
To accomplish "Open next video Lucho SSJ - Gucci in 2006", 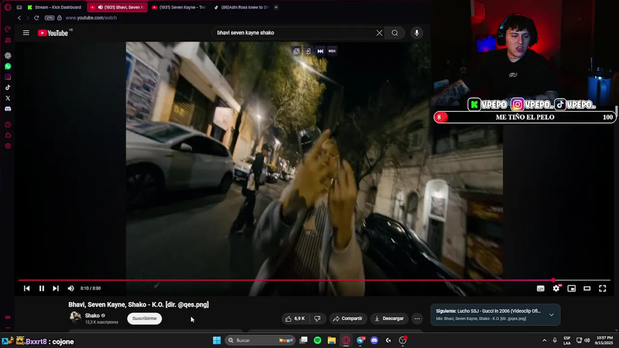I will pyautogui.click(x=488, y=311).
